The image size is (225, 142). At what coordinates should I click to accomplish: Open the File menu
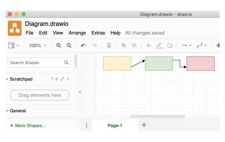[29, 33]
